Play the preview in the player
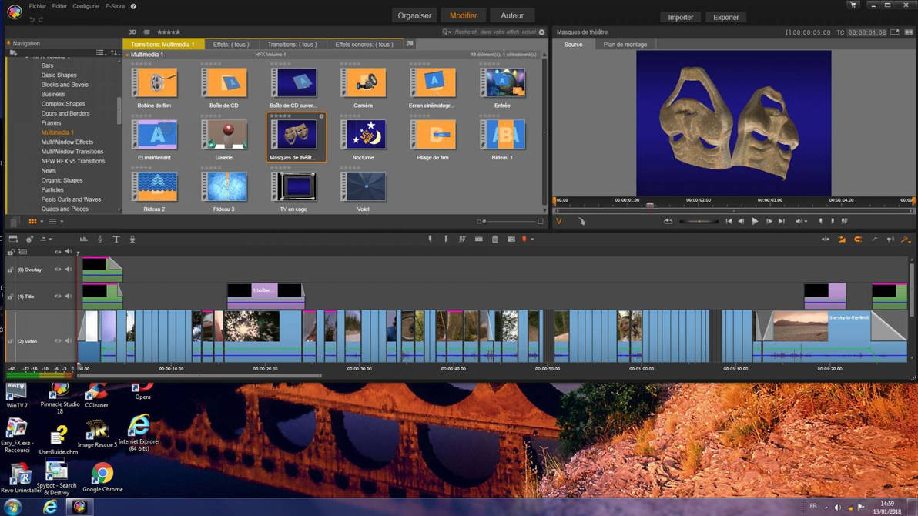 click(755, 221)
